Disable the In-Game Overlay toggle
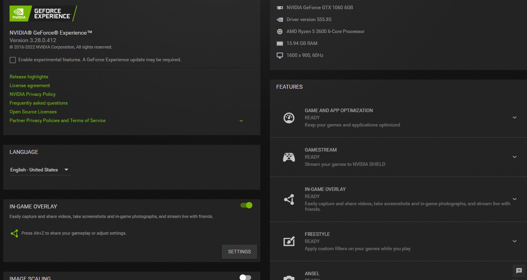Image resolution: width=527 pixels, height=280 pixels. [x=246, y=205]
